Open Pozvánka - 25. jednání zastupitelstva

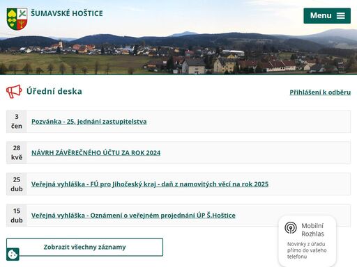(89, 122)
